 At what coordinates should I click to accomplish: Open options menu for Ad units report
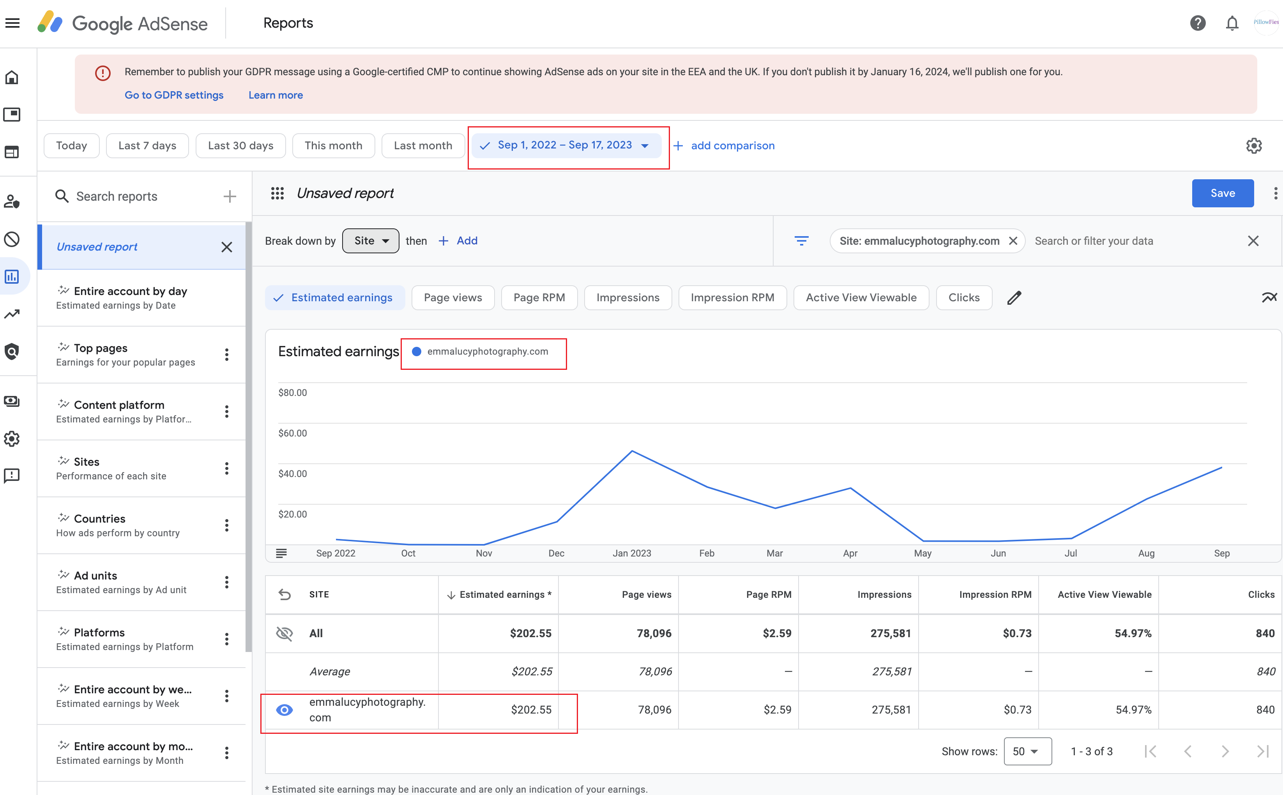pyautogui.click(x=226, y=582)
